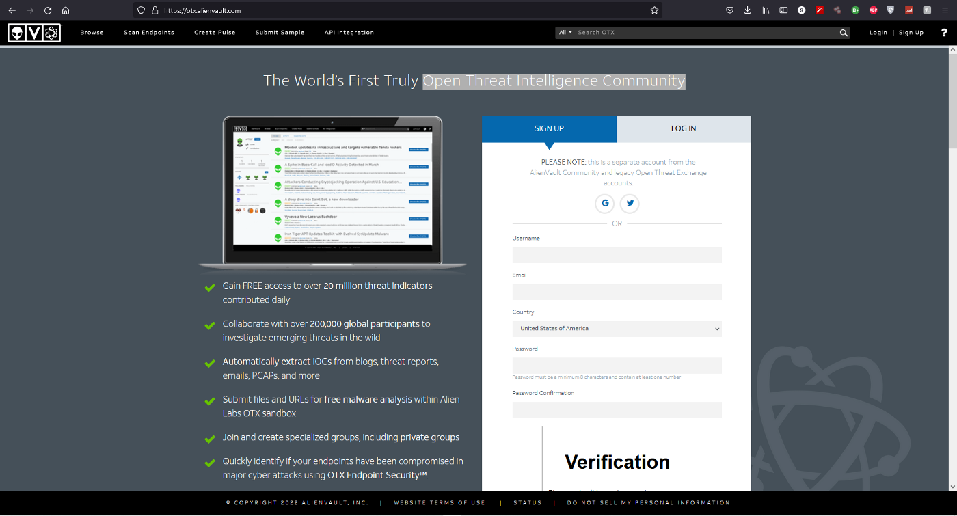Click the browser back arrow
Image resolution: width=957 pixels, height=516 pixels.
(12, 10)
